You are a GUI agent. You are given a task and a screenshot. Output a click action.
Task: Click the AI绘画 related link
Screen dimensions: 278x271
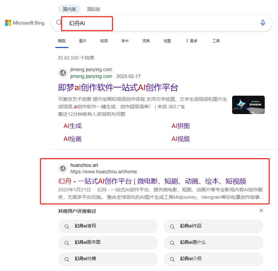pyautogui.click(x=72, y=139)
